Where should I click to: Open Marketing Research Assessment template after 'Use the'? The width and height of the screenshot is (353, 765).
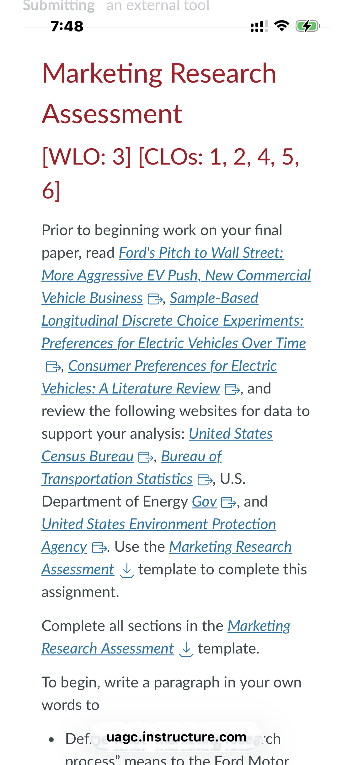click(x=167, y=558)
